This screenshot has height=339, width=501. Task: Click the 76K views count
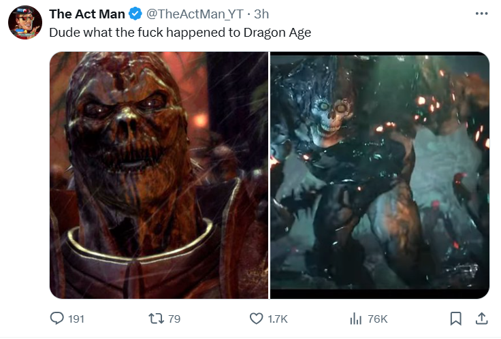tap(377, 319)
